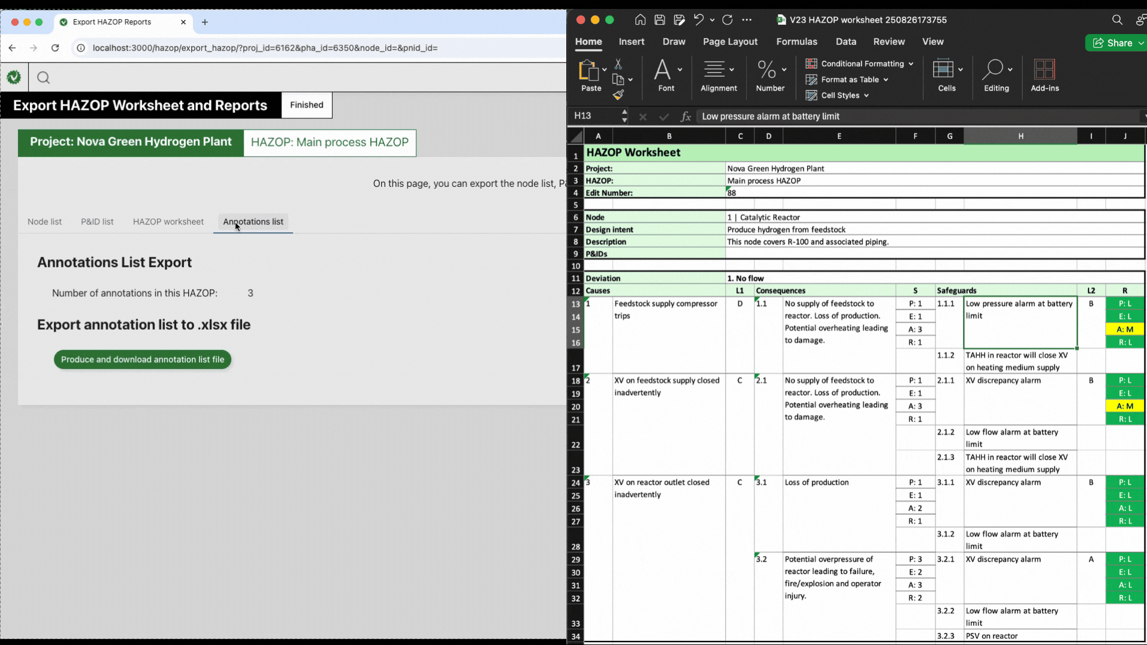Switch to the Page Layout ribbon tab
Image resolution: width=1147 pixels, height=645 pixels.
point(730,42)
